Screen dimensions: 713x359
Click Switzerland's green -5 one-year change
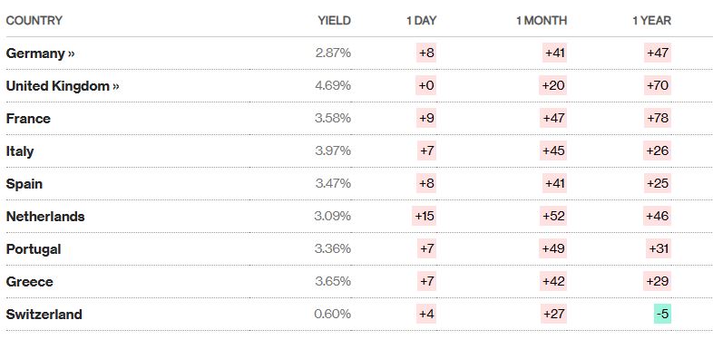662,314
